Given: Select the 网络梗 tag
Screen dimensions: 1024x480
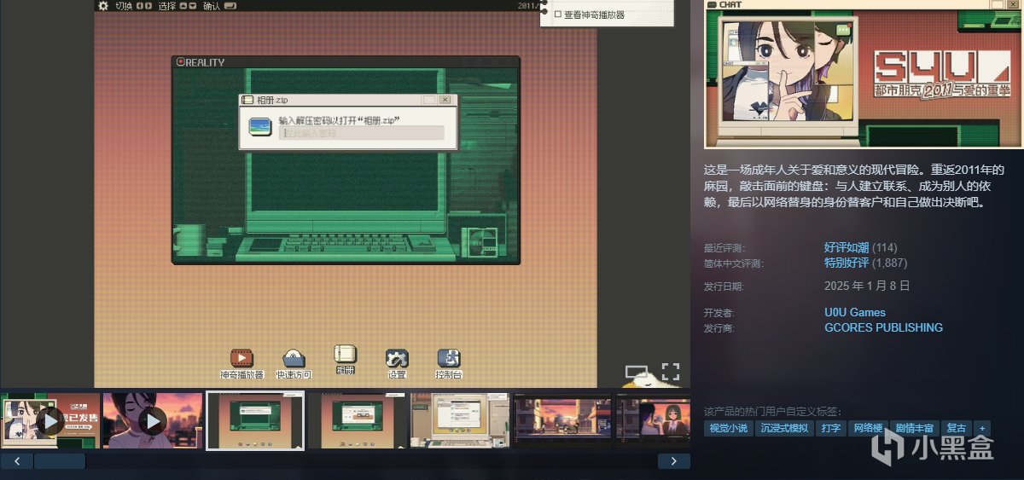Looking at the screenshot, I should coord(867,428).
